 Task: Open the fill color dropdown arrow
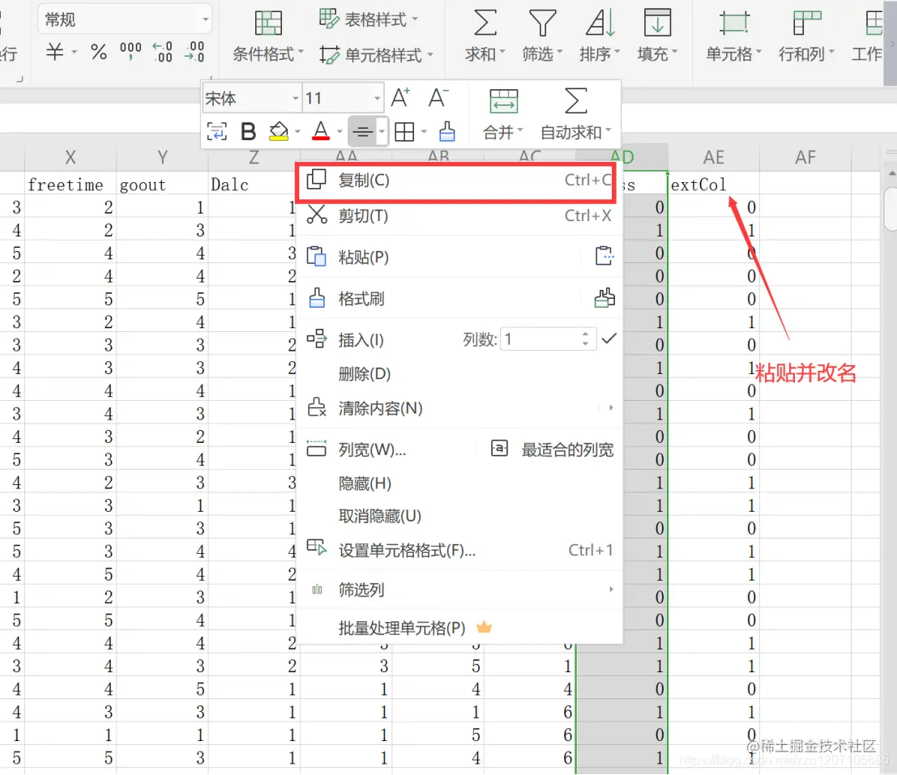[x=297, y=132]
